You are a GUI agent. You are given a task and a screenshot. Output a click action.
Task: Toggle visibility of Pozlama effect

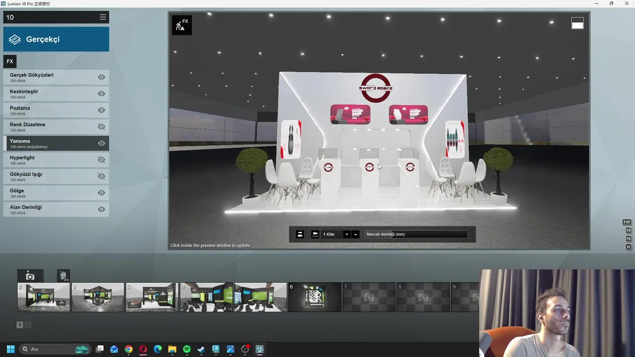point(101,110)
